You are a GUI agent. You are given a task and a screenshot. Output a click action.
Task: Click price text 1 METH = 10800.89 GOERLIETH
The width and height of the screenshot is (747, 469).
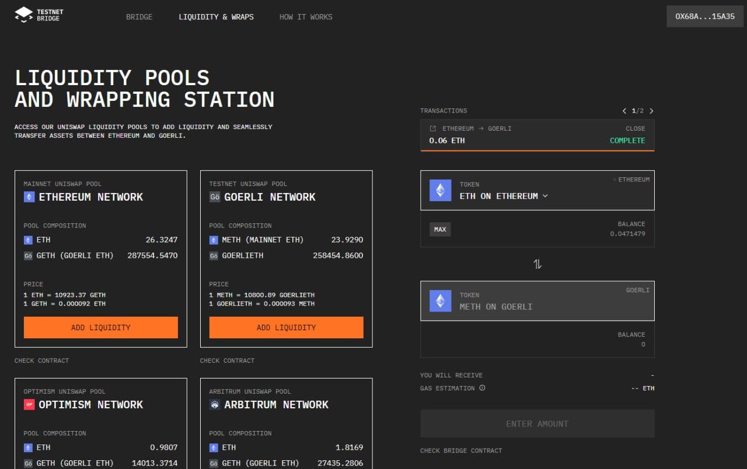coord(262,295)
